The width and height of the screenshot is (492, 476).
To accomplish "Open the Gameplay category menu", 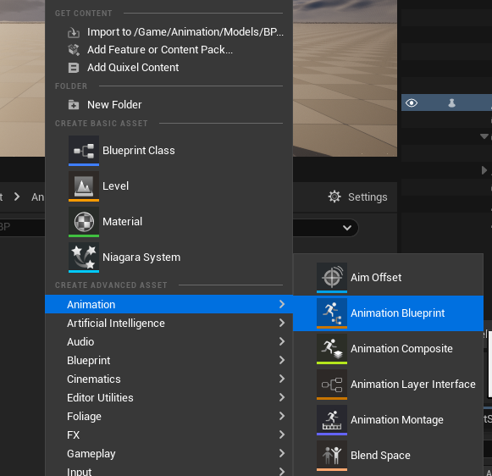I will [169, 453].
